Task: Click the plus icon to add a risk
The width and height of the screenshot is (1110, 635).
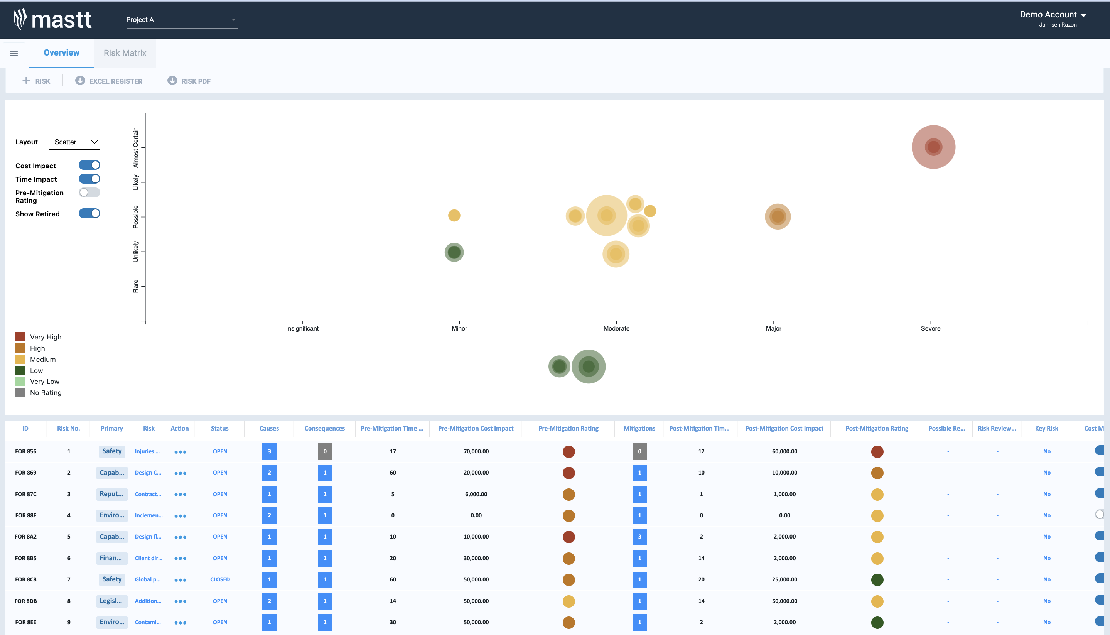Action: [x=26, y=81]
